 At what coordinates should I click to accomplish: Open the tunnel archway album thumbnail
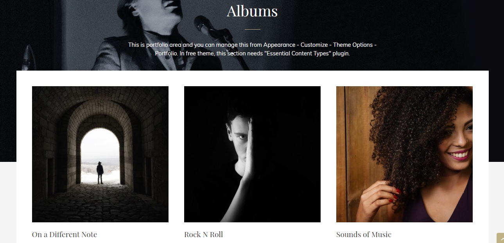pyautogui.click(x=100, y=154)
